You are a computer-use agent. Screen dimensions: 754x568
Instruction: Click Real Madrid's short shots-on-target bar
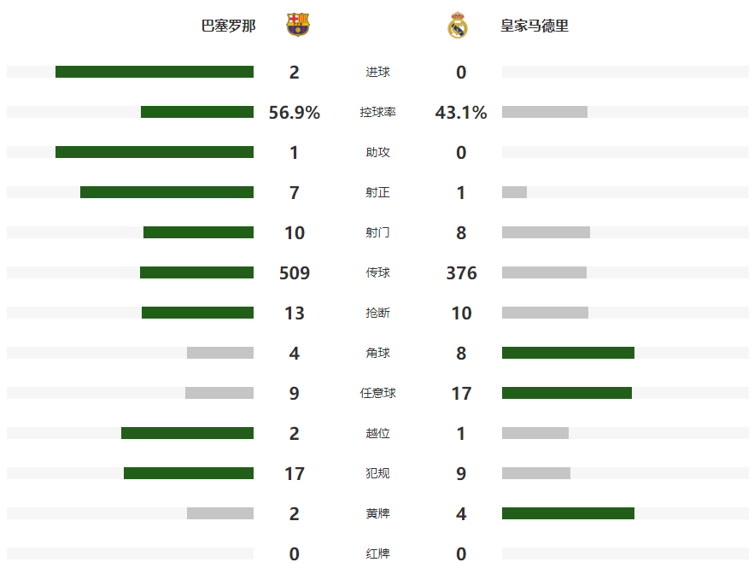[514, 192]
